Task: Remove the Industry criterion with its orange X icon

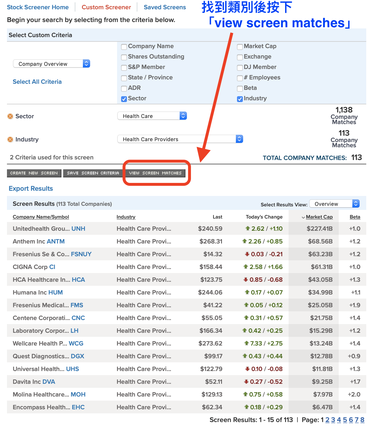Action: 10,139
